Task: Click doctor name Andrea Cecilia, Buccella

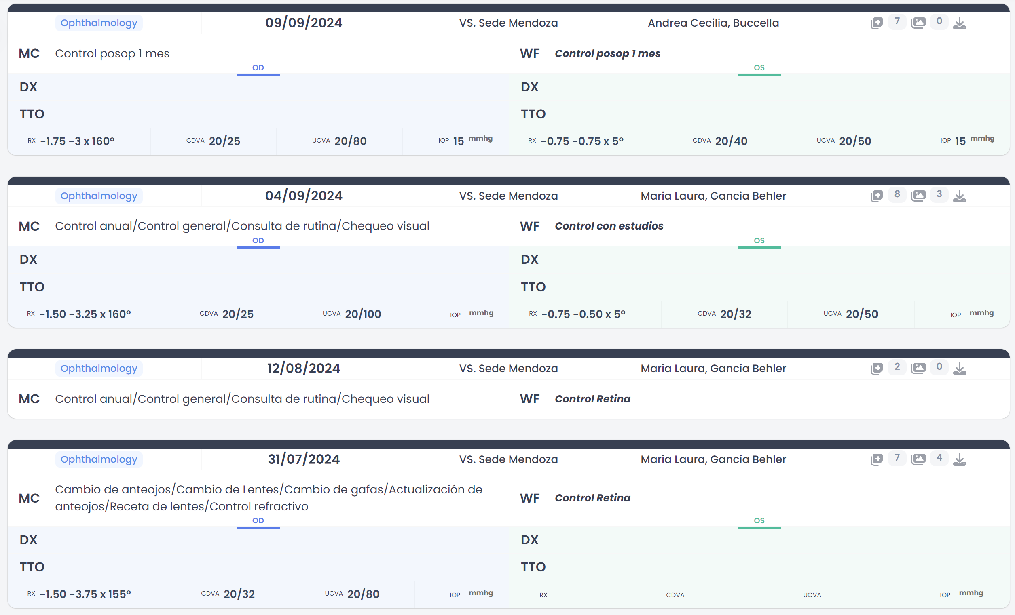Action: point(713,23)
